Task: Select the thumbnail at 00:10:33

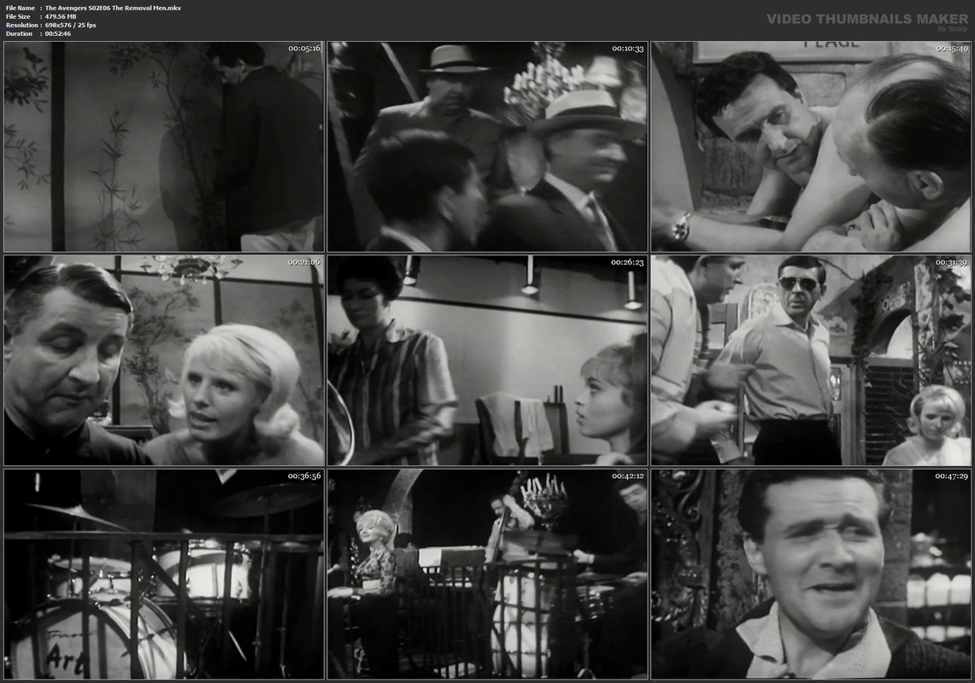Action: coord(487,147)
